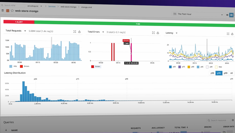Open The Past Hour time range dropdown

click(198, 14)
